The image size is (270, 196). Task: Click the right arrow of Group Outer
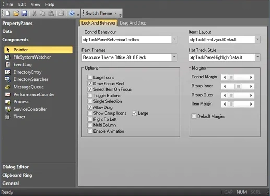[251, 95]
